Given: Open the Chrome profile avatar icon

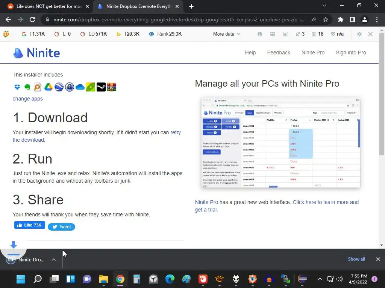Looking at the screenshot, I should (x=365, y=19).
